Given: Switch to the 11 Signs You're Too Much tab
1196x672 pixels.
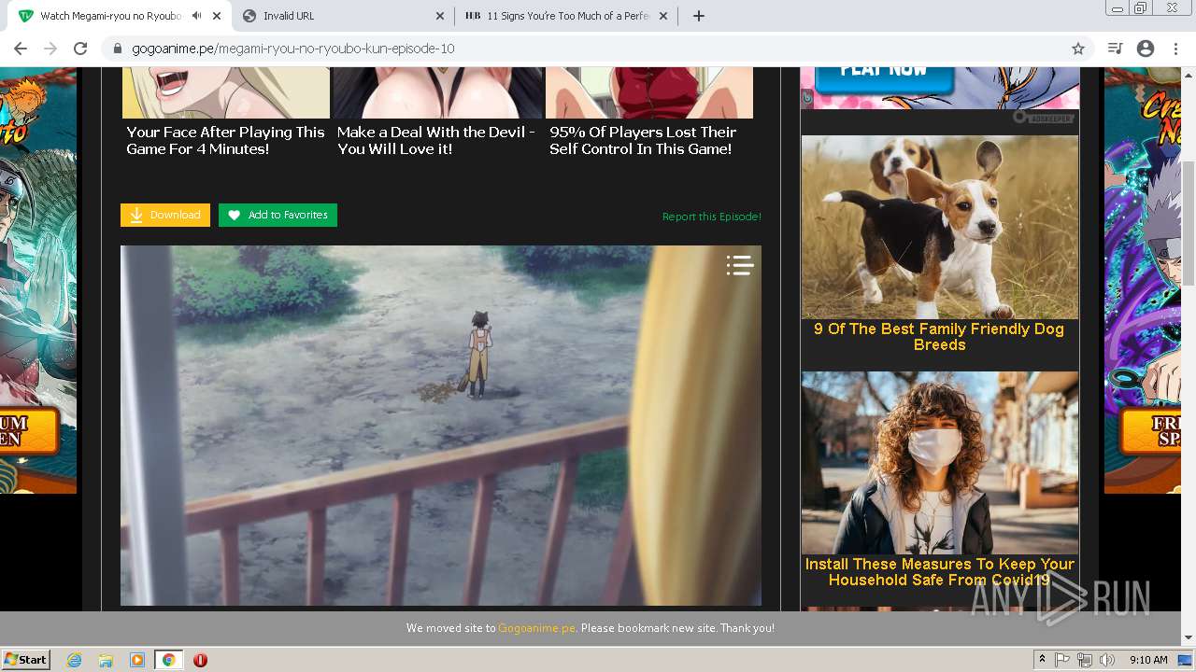Looking at the screenshot, I should coord(566,16).
